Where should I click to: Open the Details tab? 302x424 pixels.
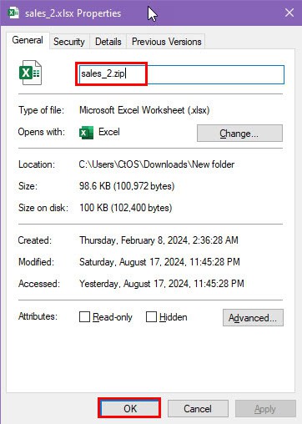pos(108,42)
